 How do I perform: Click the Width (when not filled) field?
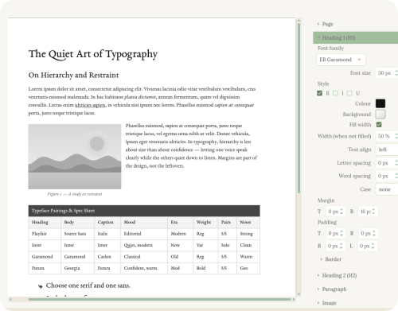click(x=387, y=136)
